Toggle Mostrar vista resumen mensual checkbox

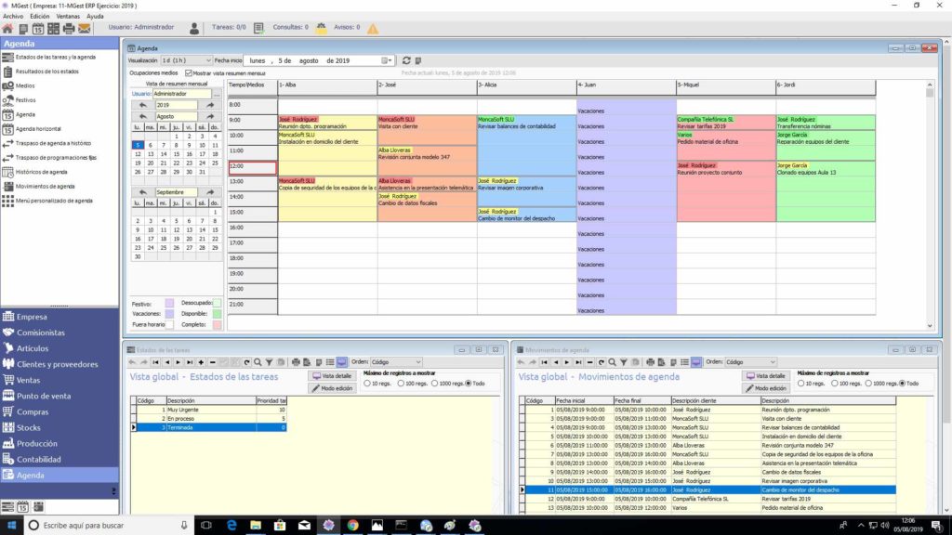pyautogui.click(x=189, y=72)
